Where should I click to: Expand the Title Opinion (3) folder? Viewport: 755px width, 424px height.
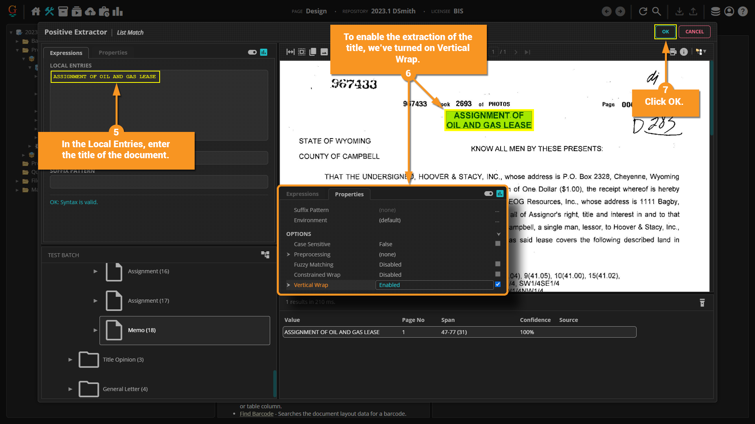[70, 360]
